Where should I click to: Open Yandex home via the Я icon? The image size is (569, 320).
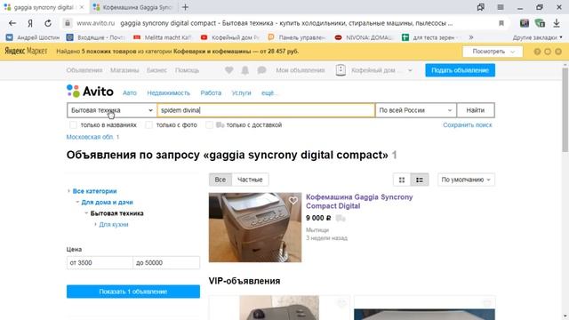(x=30, y=23)
